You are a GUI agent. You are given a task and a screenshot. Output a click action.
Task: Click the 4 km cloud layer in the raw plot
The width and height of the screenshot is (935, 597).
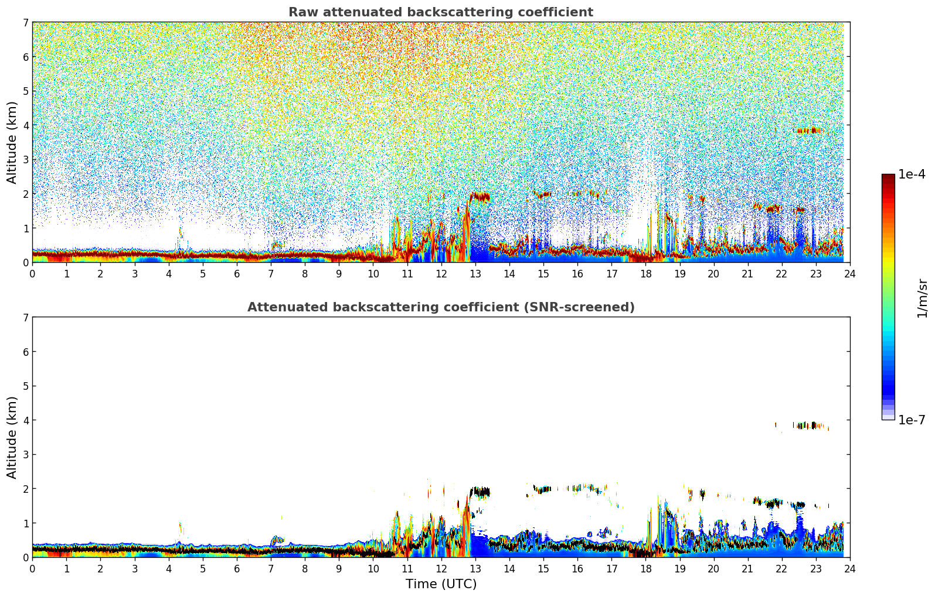coord(810,131)
